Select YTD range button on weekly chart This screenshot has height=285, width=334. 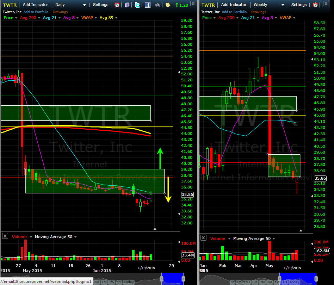pyautogui.click(x=247, y=282)
